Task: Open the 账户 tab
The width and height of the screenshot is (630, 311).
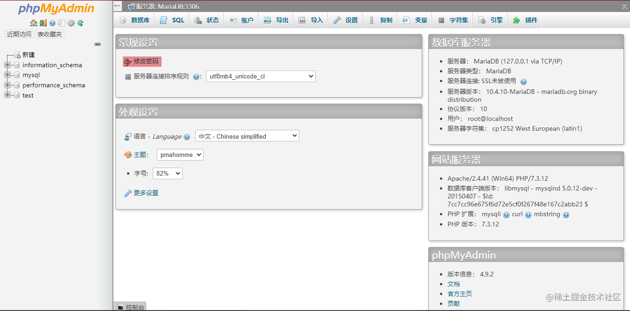Action: [241, 20]
